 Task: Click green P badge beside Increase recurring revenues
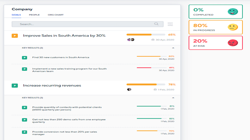click(x=15, y=86)
